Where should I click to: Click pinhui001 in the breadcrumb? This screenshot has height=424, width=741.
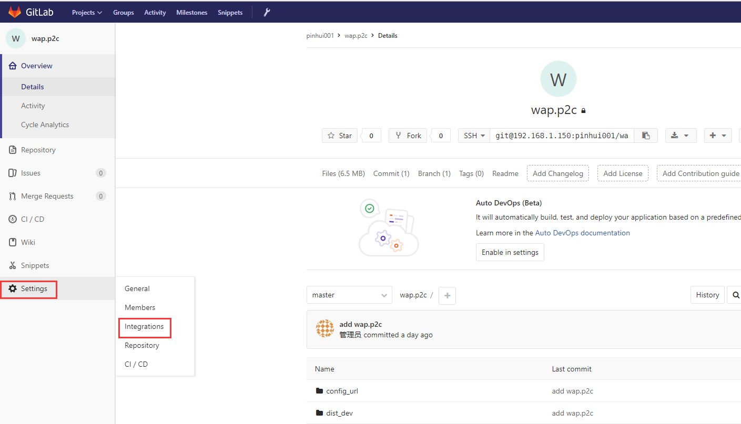click(x=320, y=36)
